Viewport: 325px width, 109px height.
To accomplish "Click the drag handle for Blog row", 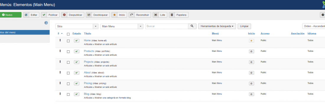I will [60, 94].
